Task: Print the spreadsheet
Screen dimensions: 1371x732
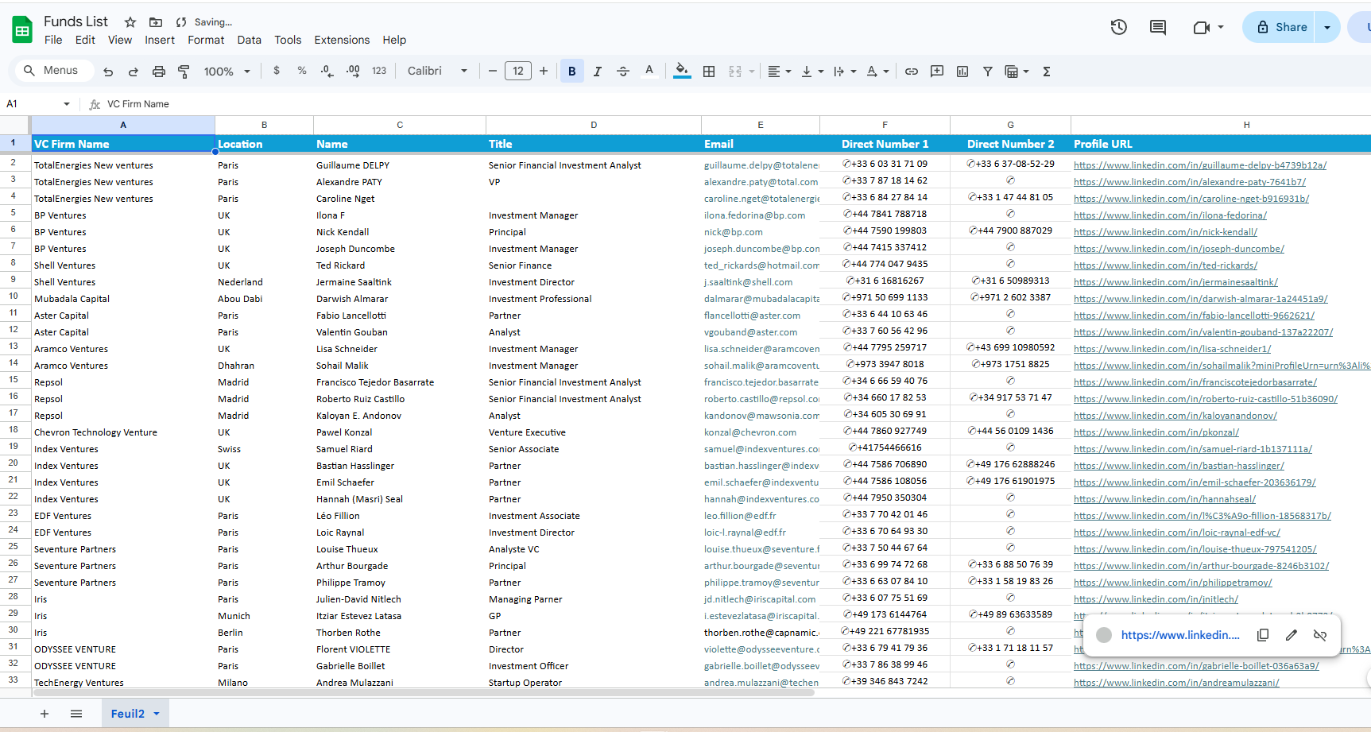Action: pos(159,72)
